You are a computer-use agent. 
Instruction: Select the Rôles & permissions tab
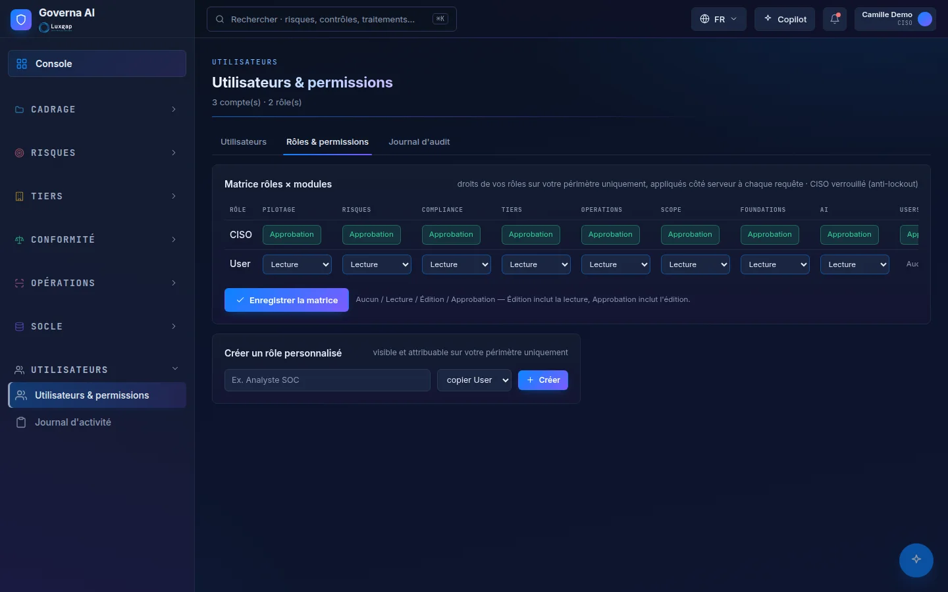pos(327,142)
